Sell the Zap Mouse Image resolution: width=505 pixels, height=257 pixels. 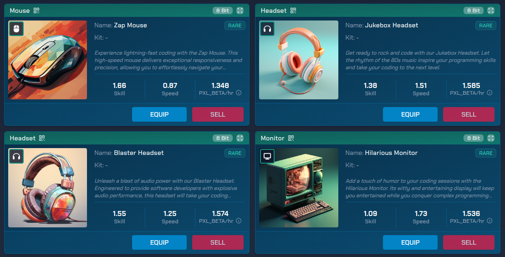tap(218, 114)
